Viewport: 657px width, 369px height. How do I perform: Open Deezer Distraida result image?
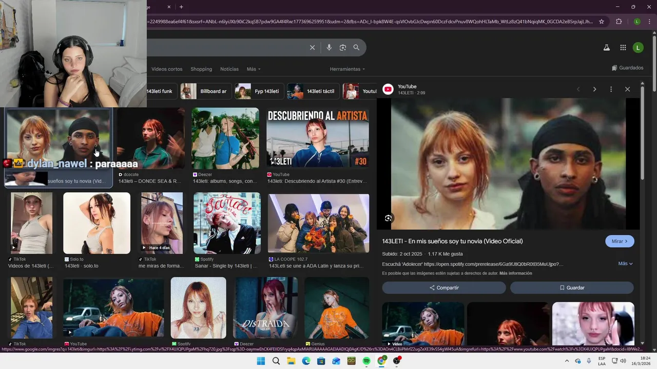[x=265, y=308]
